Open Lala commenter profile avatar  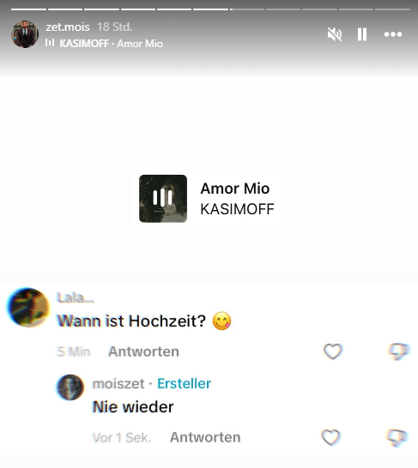pos(28,308)
